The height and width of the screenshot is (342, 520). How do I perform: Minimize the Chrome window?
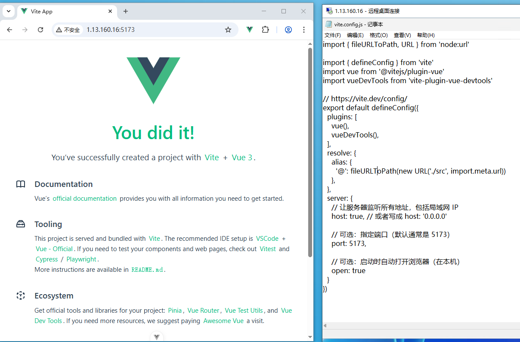264,11
